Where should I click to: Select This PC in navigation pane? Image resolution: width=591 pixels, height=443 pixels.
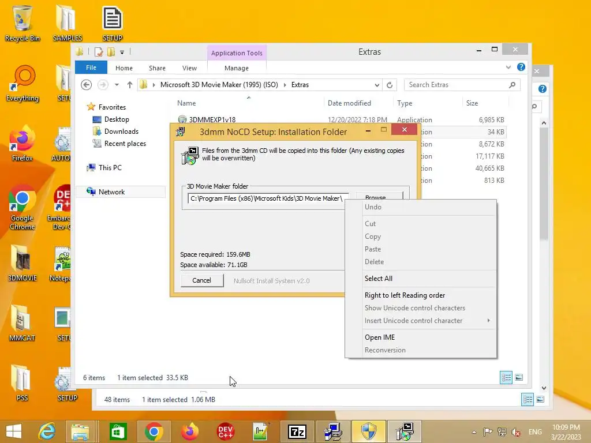click(110, 168)
